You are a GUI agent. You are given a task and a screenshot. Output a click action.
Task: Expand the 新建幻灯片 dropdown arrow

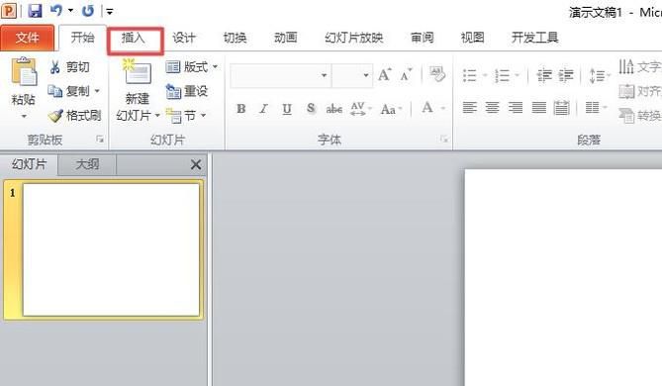click(x=157, y=115)
